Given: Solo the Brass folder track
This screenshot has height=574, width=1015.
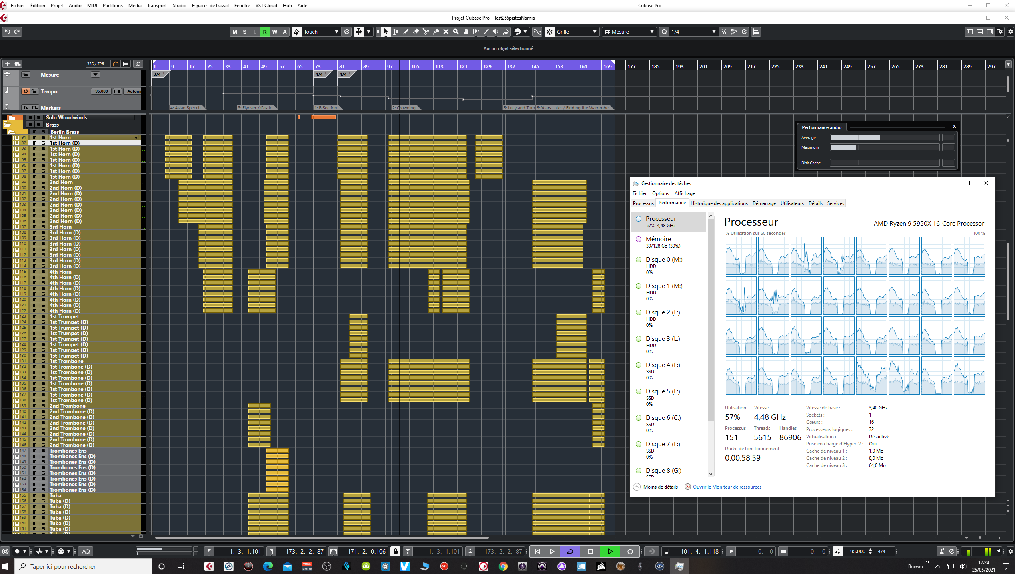Looking at the screenshot, I should (39, 125).
